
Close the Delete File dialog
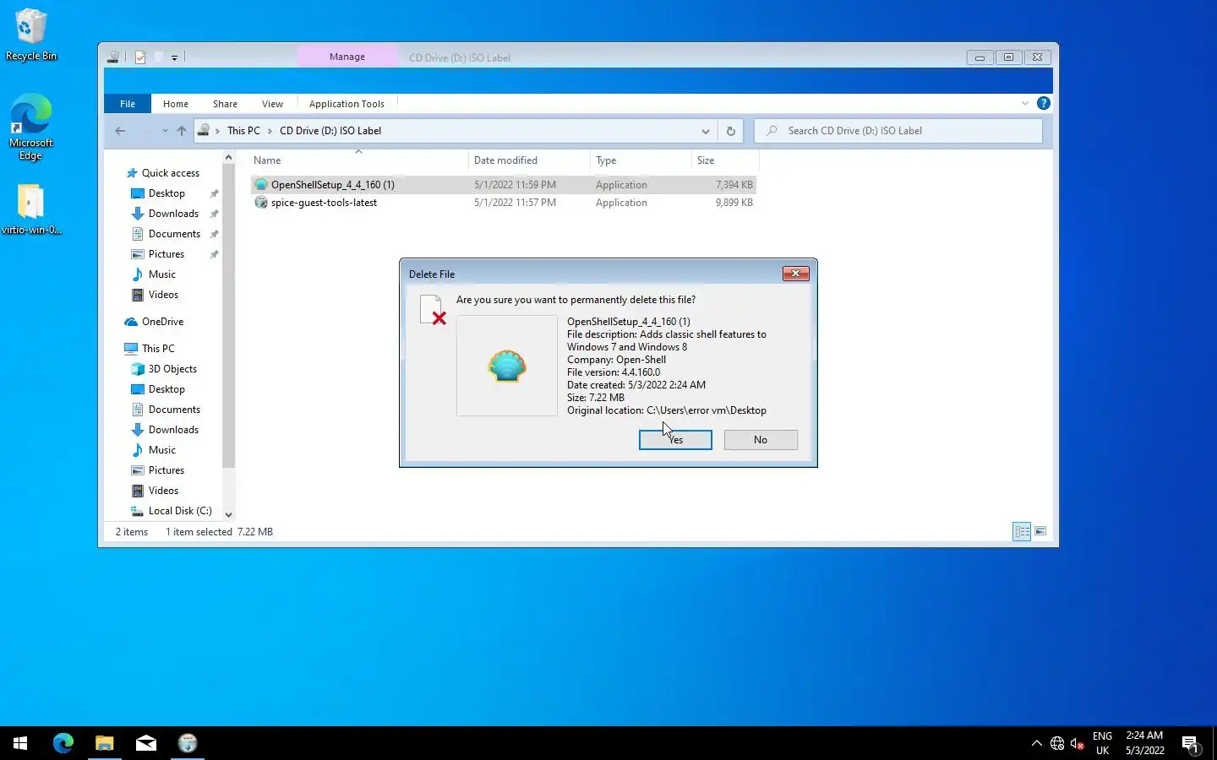tap(795, 274)
